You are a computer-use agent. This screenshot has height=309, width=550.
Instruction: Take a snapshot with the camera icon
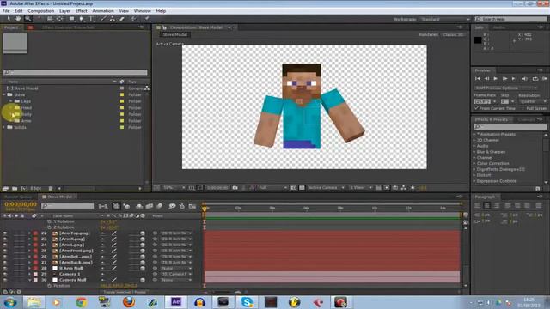coord(235,188)
